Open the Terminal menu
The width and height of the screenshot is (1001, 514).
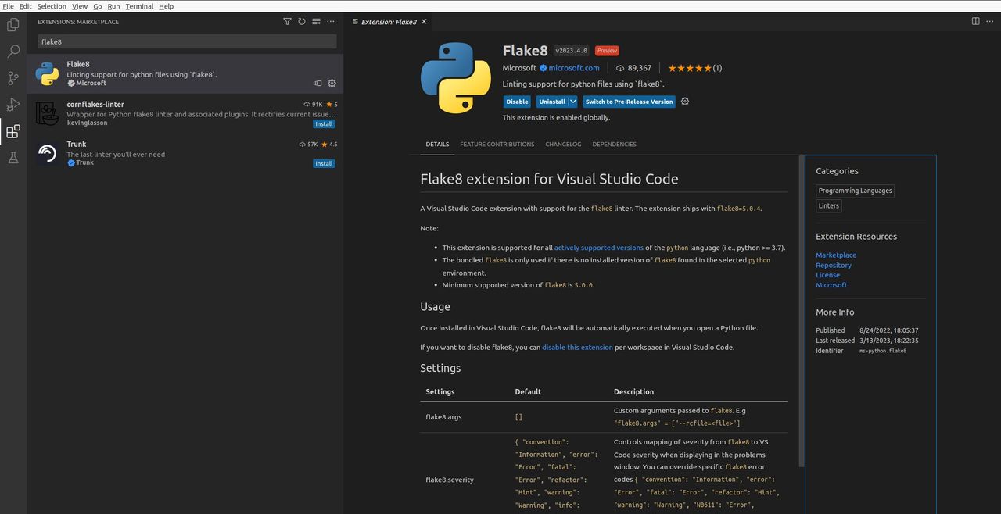pyautogui.click(x=139, y=6)
